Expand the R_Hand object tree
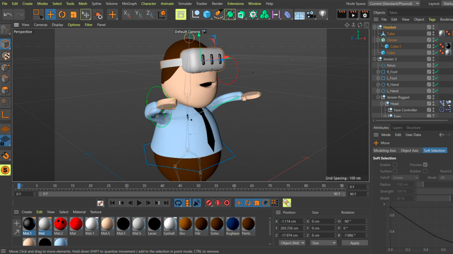 point(378,84)
